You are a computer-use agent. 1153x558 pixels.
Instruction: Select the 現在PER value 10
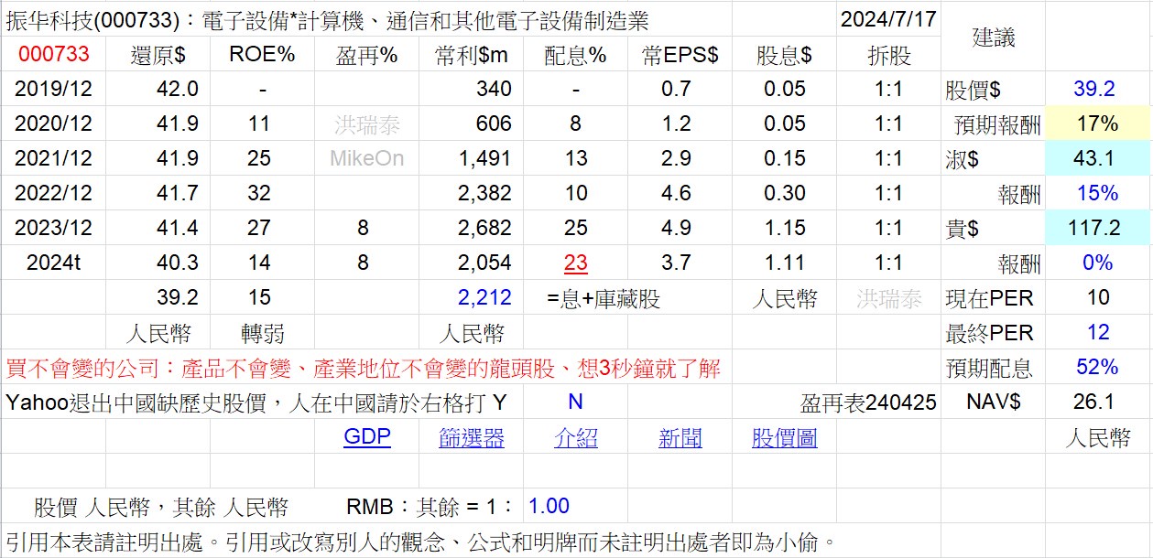pyautogui.click(x=1097, y=297)
